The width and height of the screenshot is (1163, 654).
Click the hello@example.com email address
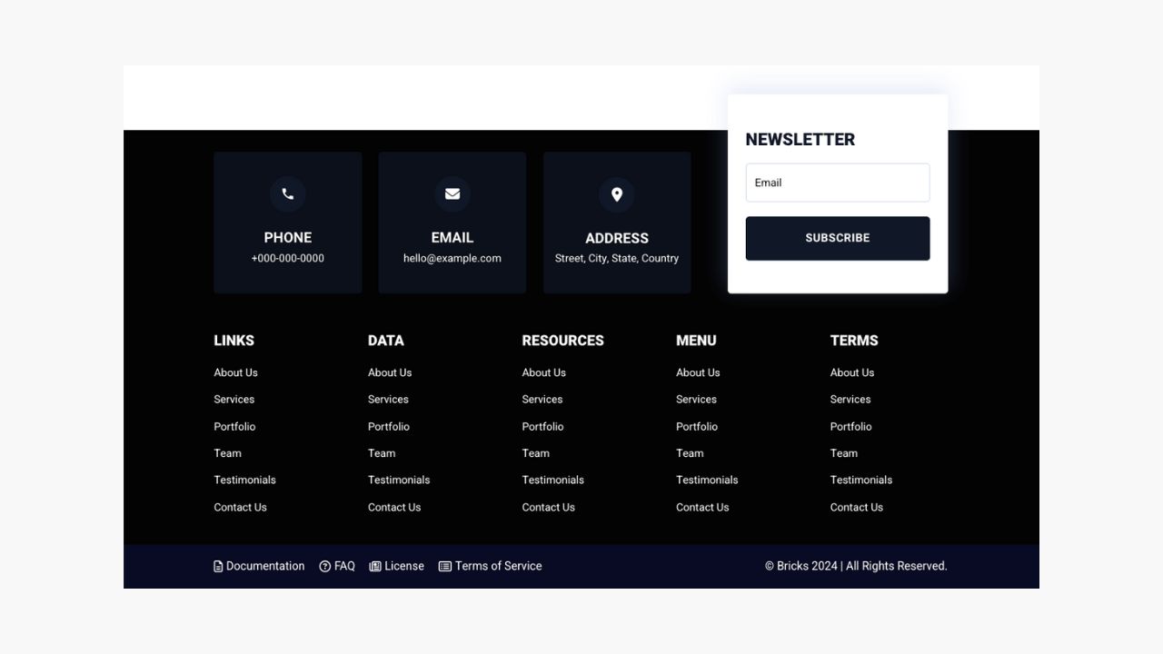click(452, 258)
